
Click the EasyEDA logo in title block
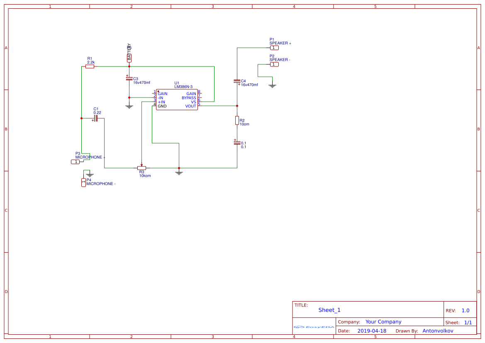point(314,327)
